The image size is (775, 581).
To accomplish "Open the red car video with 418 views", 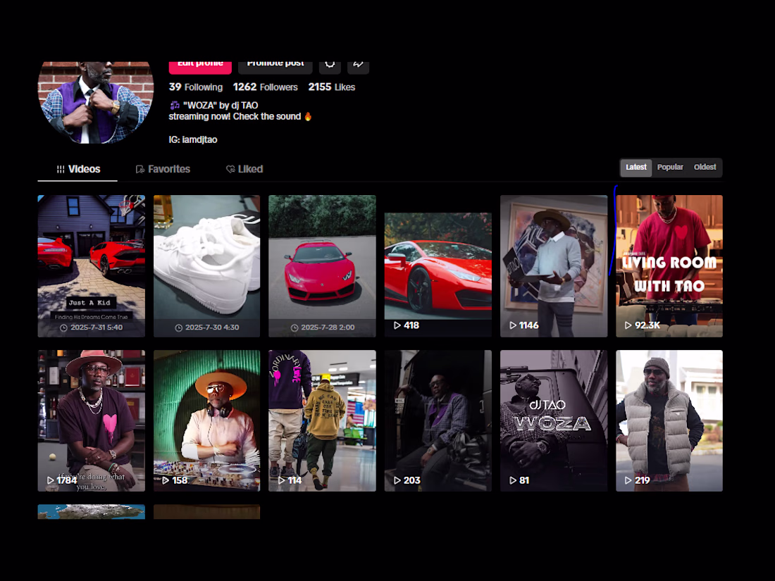I will (x=438, y=275).
